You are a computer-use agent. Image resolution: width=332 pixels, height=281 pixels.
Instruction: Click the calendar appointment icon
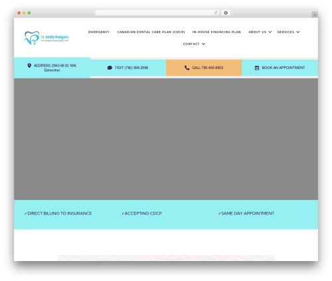click(257, 68)
